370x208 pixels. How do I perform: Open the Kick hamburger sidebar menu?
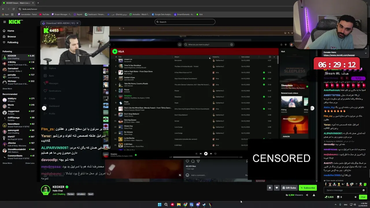4,22
